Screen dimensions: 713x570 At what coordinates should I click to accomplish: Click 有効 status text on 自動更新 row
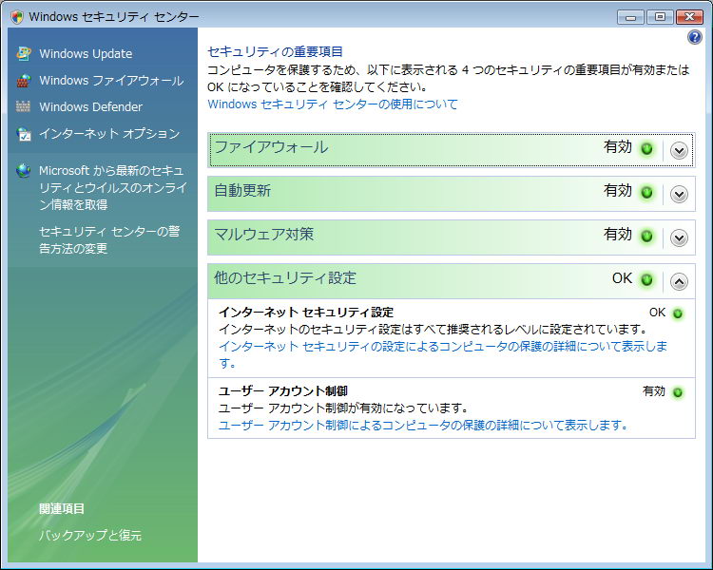point(618,190)
